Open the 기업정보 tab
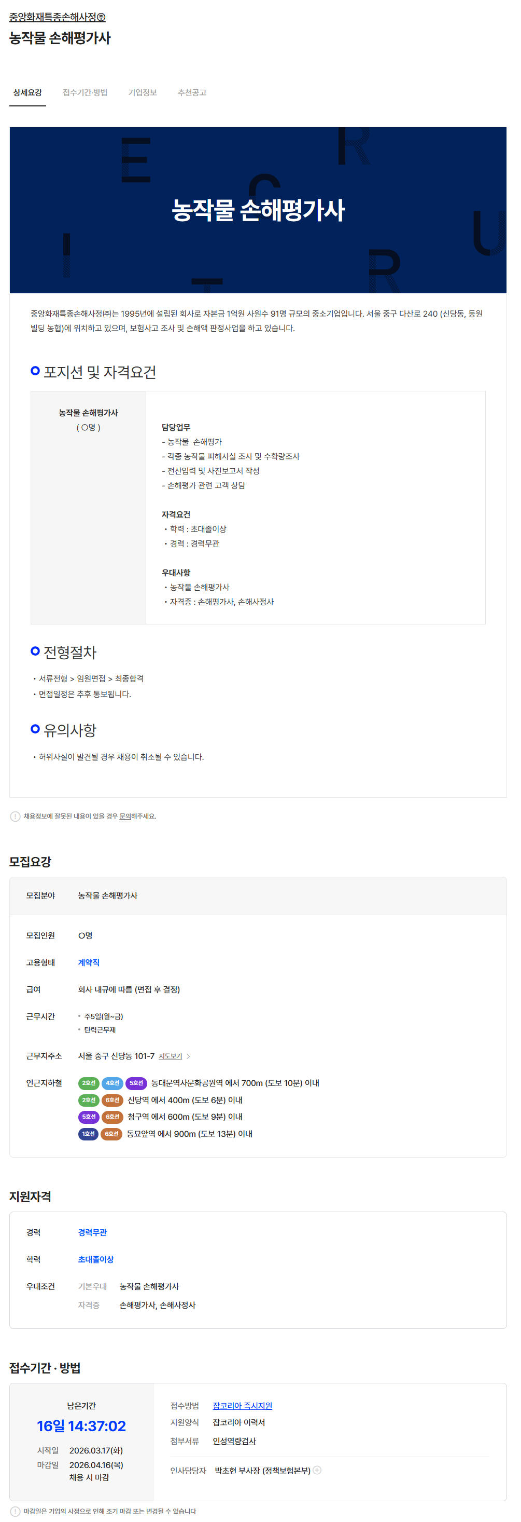The image size is (521, 1522). [142, 93]
